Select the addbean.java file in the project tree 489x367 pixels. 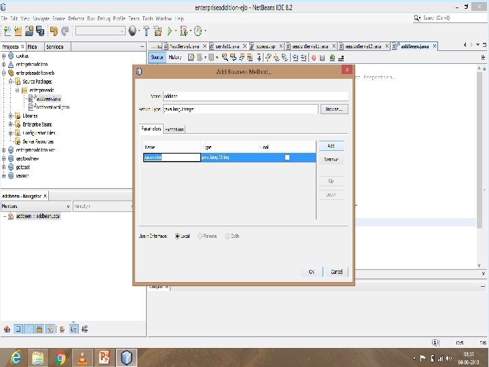[x=48, y=99]
